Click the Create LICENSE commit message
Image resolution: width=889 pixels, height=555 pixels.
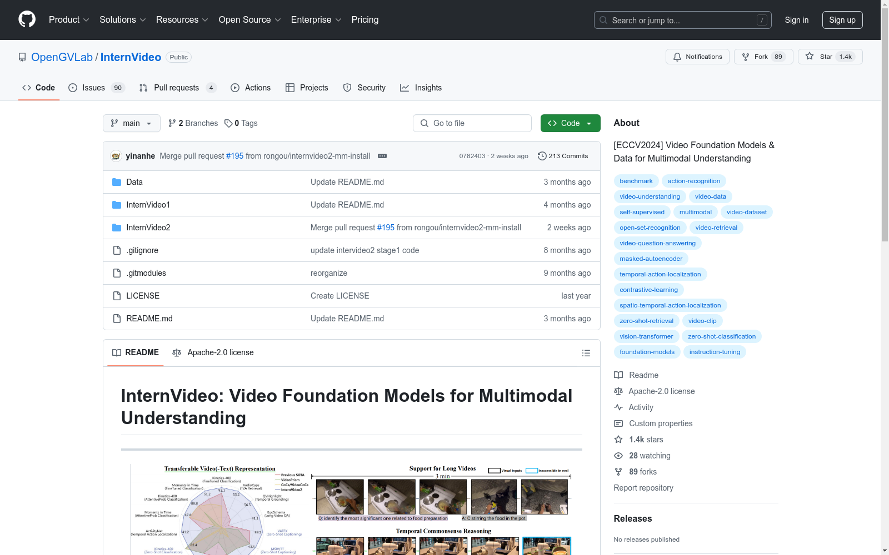point(340,296)
